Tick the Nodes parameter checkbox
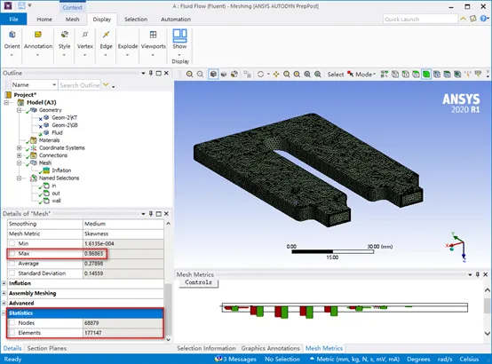This screenshot has width=492, height=364. [x=12, y=323]
